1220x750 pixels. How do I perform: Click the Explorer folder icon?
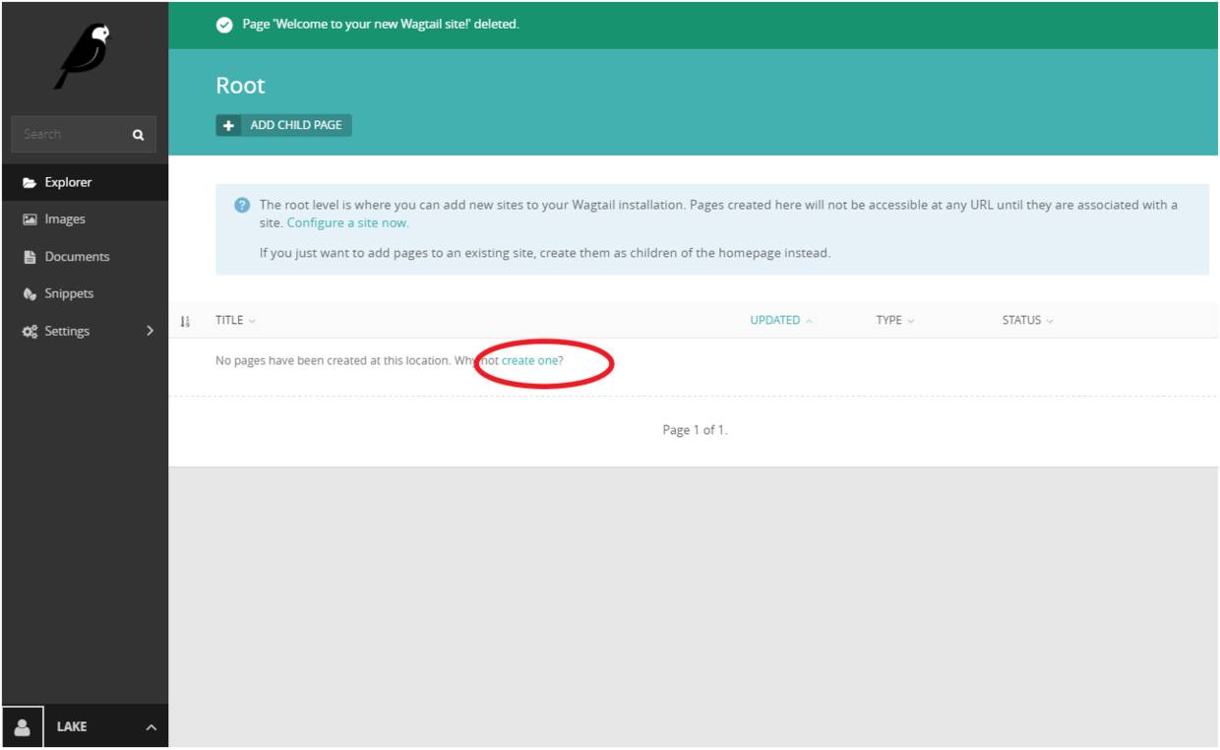click(30, 183)
